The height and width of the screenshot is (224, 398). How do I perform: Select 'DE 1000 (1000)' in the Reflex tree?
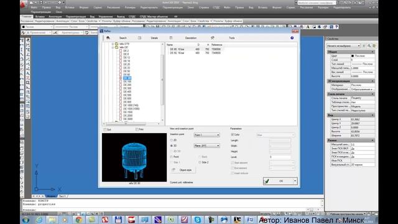[131, 109]
